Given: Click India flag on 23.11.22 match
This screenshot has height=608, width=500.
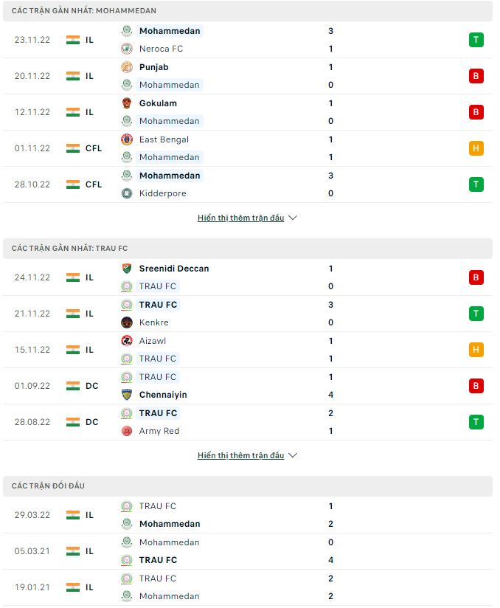Looking at the screenshot, I should 72,40.
